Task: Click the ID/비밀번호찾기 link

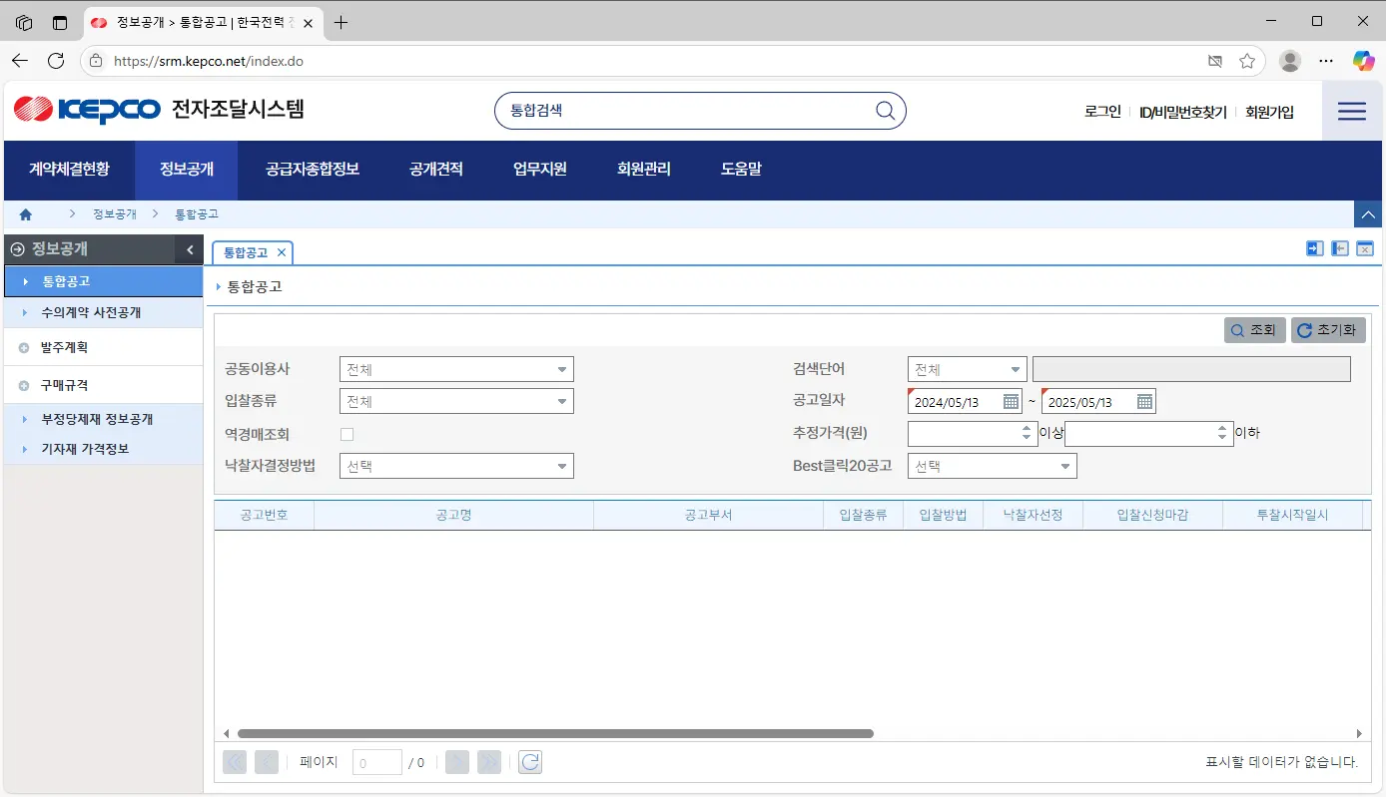Action: (1182, 112)
